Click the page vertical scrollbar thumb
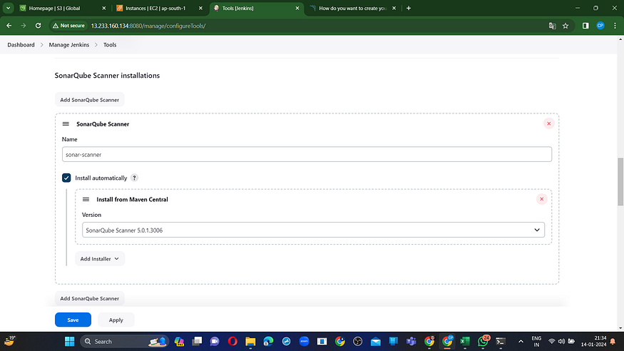Image resolution: width=624 pixels, height=351 pixels. point(620,182)
